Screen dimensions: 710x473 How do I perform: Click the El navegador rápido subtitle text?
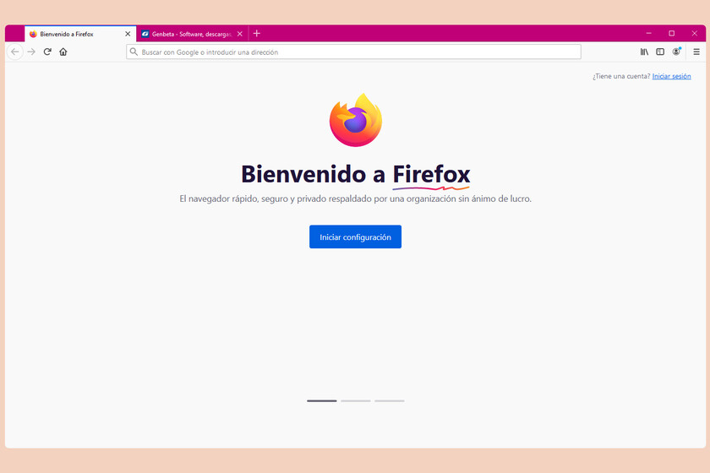(356, 198)
